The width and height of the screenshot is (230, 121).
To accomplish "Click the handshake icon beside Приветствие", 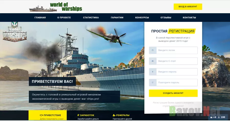I will 41,115.
